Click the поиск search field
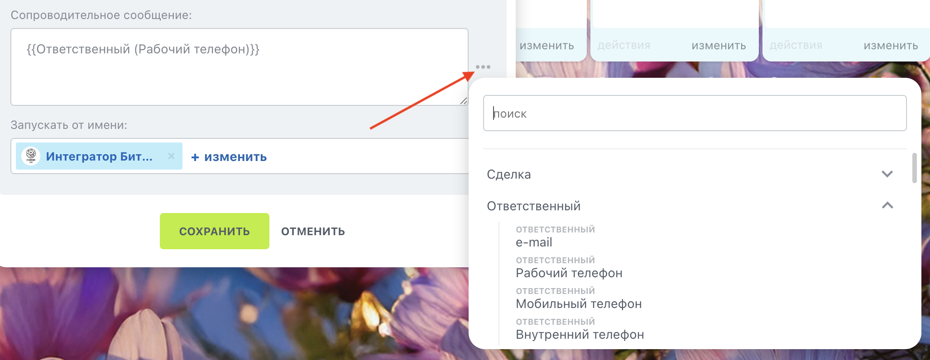Viewport: 930px width, 360px height. click(695, 113)
